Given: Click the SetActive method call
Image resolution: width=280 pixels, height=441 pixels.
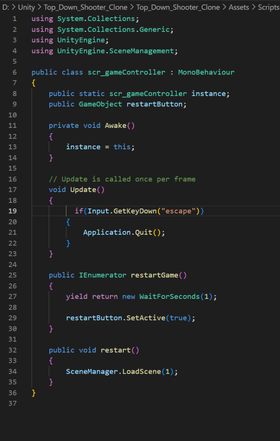Looking at the screenshot, I should (x=148, y=318).
